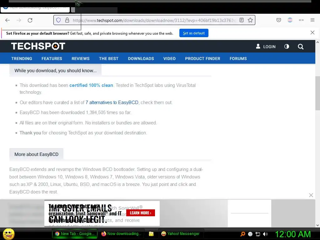320x240 pixels.
Task: Open the FORUMS menu item
Action: coord(238,58)
